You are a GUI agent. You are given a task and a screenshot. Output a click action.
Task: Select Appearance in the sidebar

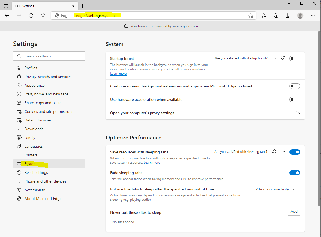coord(49,85)
